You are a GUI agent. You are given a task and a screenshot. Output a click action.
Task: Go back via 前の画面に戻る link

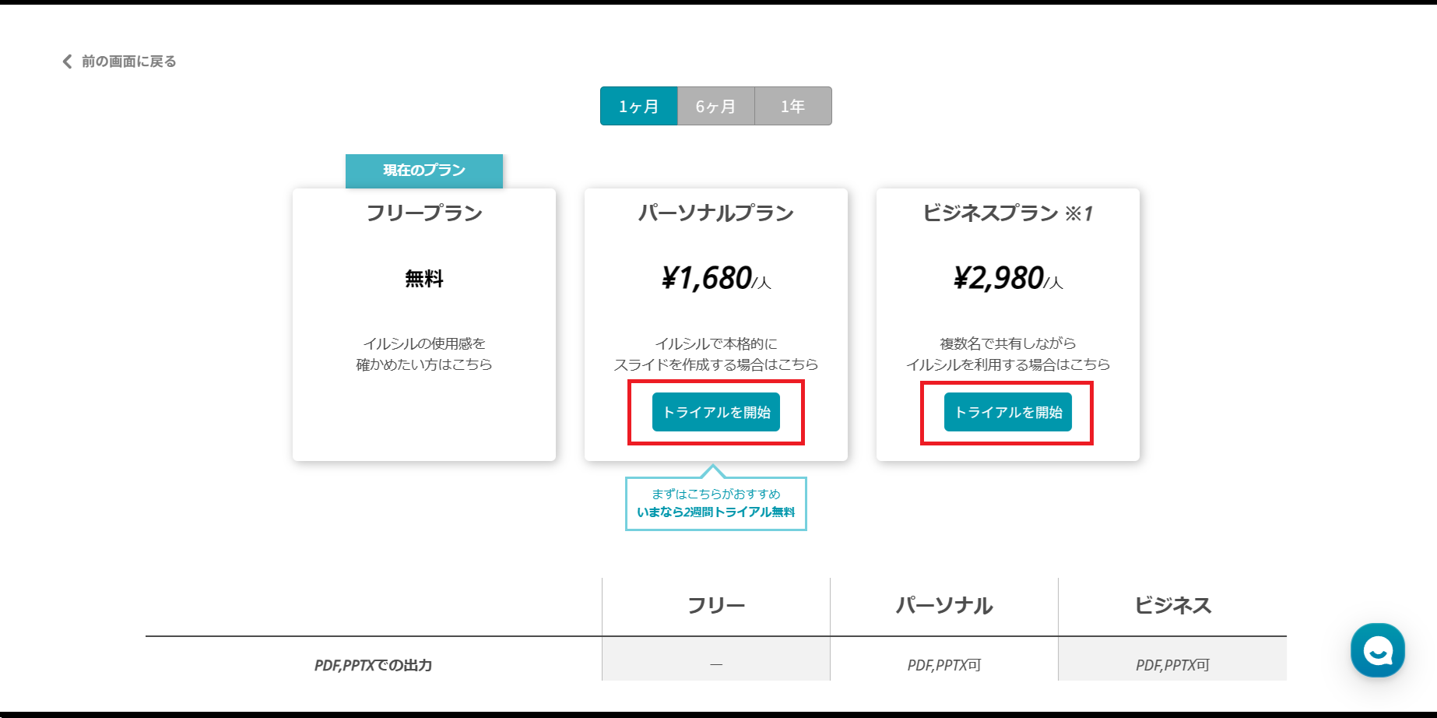(128, 62)
